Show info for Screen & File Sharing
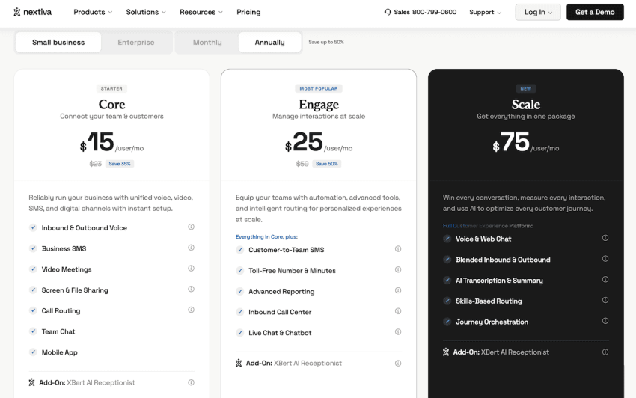Screen dimensions: 636x398 pyautogui.click(x=191, y=289)
